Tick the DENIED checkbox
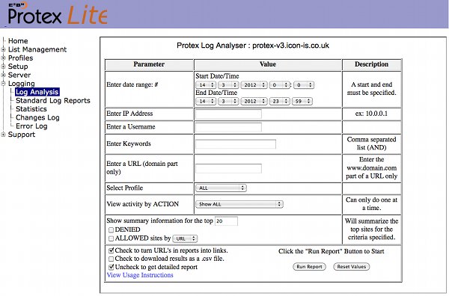The width and height of the screenshot is (449, 296). 111,230
